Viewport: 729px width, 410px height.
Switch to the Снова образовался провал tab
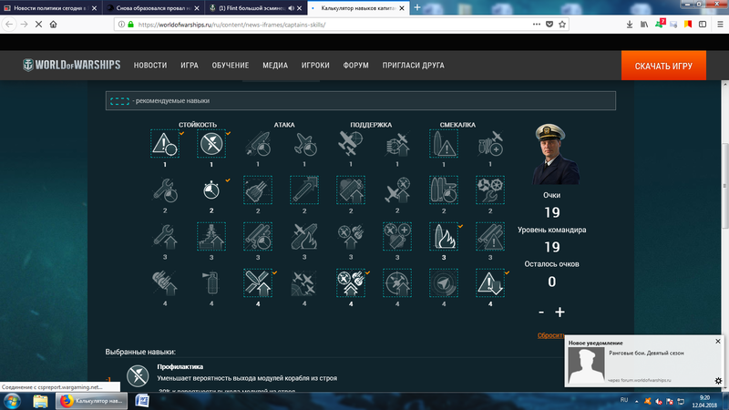click(x=153, y=8)
